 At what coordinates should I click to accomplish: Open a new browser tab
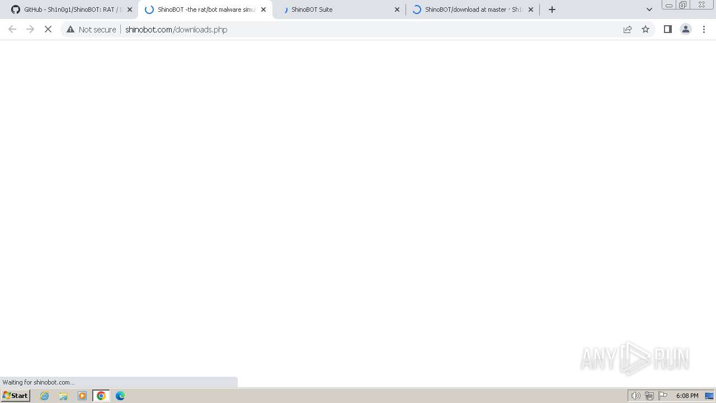tap(552, 10)
